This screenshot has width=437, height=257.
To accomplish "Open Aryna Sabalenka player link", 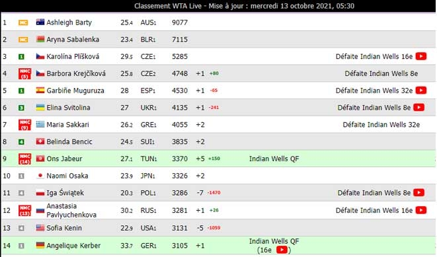I will tap(73, 40).
